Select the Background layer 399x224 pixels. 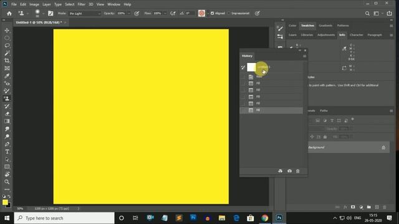point(349,147)
